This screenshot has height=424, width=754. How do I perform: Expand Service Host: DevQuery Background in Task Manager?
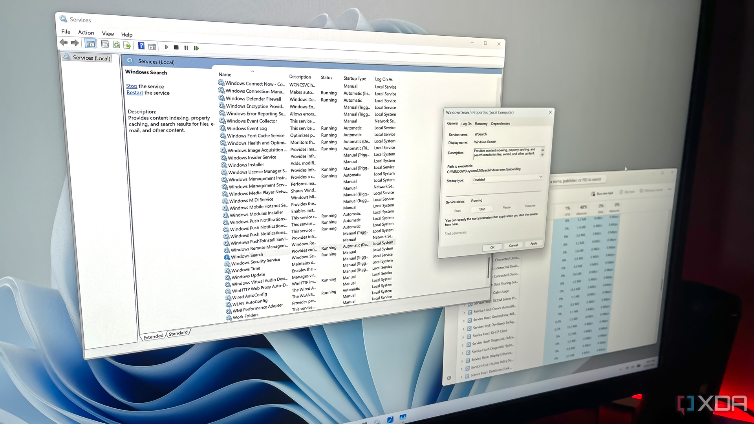[x=464, y=329]
